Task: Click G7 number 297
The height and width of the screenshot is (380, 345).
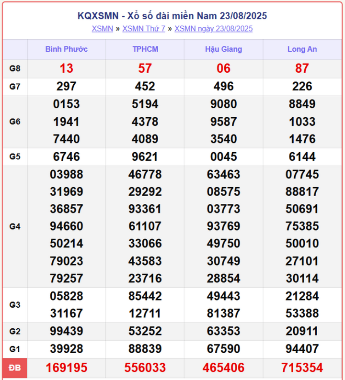Action: coord(67,86)
